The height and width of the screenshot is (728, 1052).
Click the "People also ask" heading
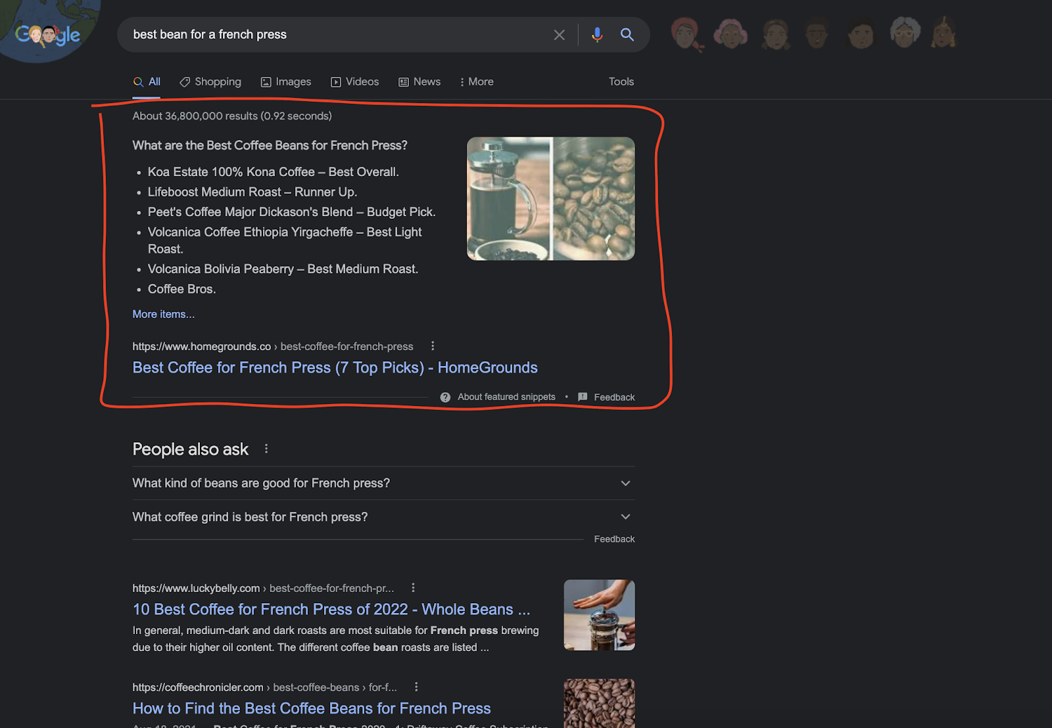pos(191,449)
